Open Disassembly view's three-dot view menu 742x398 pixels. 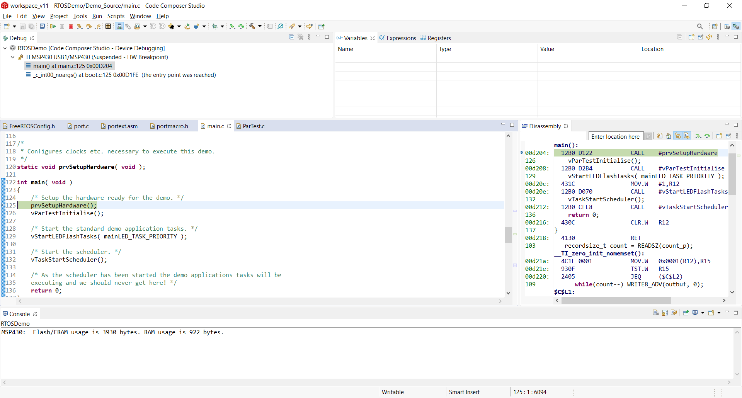point(737,136)
